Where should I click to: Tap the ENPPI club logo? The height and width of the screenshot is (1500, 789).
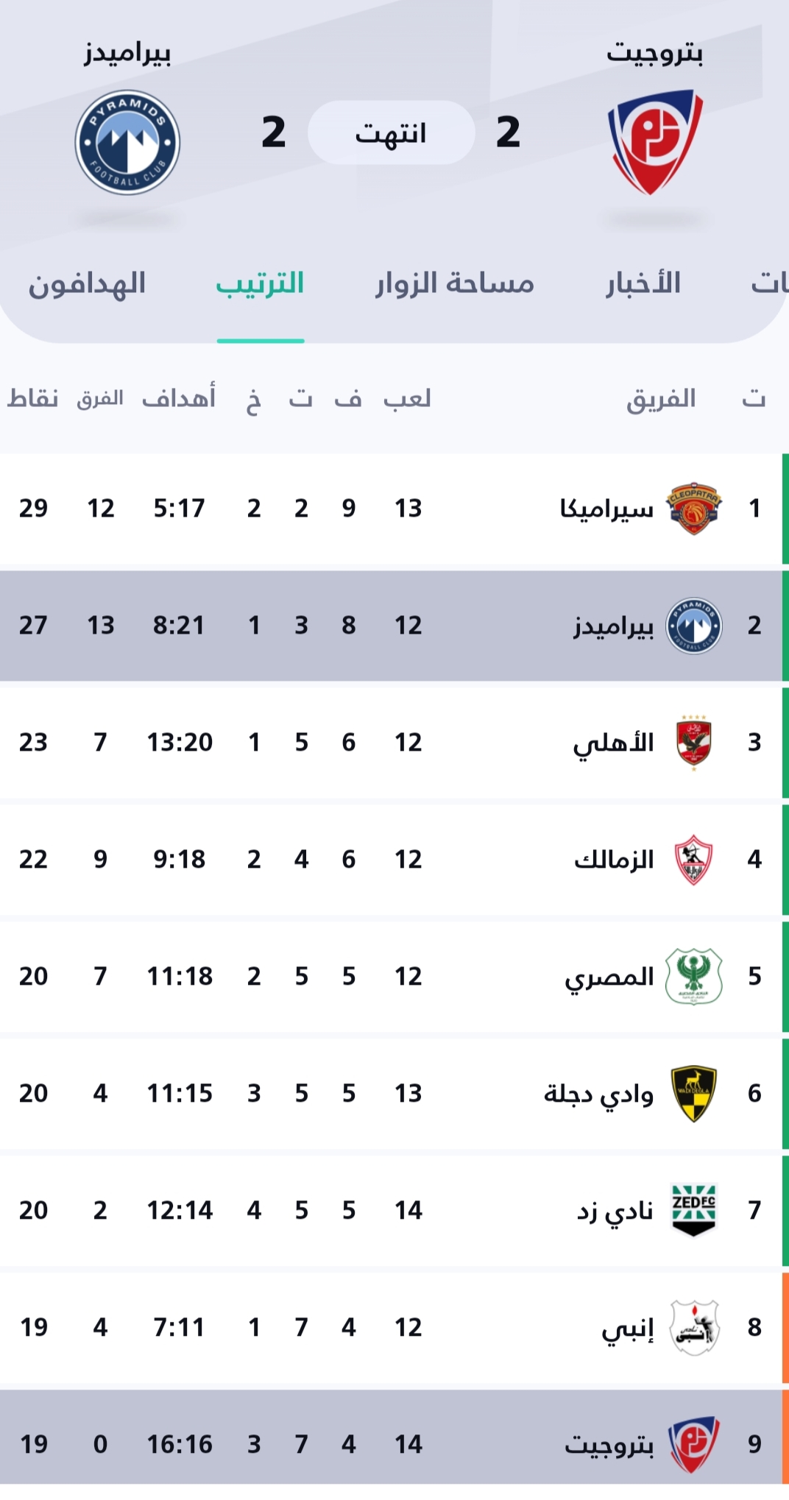[693, 1328]
